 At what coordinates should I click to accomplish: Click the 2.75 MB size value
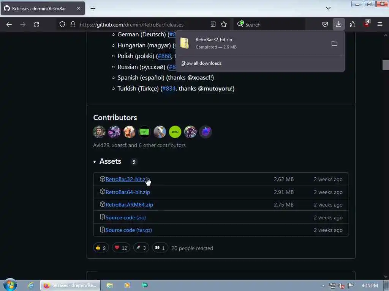coord(283,205)
